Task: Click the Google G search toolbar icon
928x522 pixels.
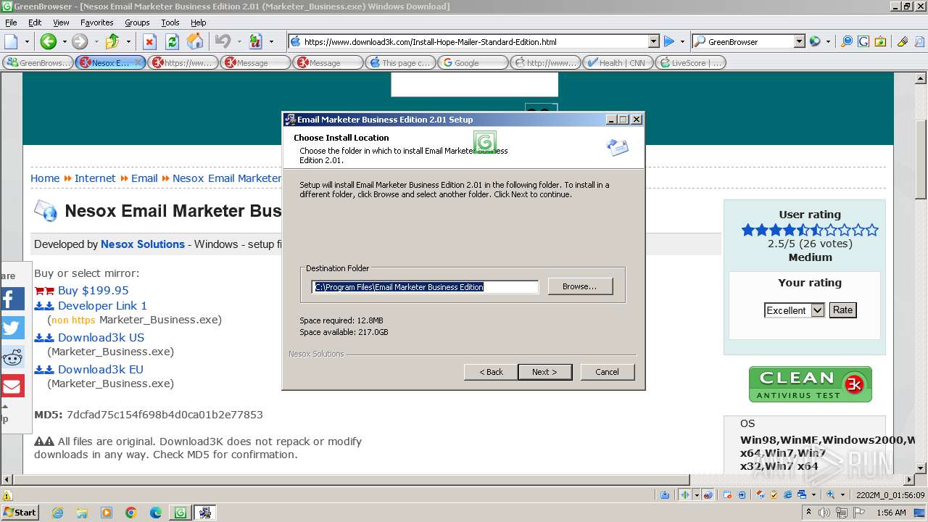Action: [863, 41]
